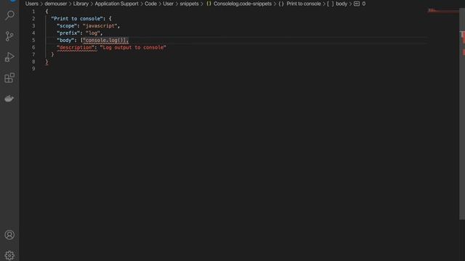Viewport: 465px width, 261px height.
Task: Open the Run and Debug view
Action: click(9, 57)
